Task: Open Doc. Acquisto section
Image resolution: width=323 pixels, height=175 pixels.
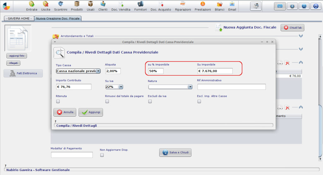Action: click(x=161, y=6)
